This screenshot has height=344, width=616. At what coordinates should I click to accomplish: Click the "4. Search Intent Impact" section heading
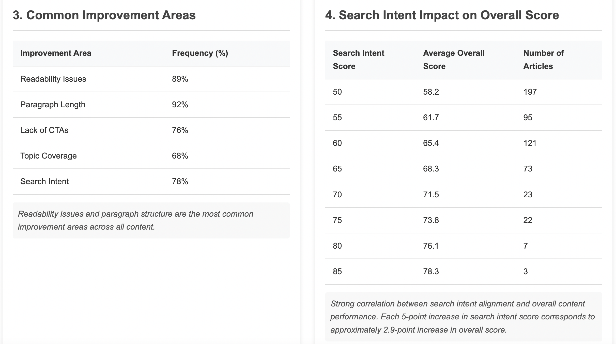pyautogui.click(x=442, y=15)
